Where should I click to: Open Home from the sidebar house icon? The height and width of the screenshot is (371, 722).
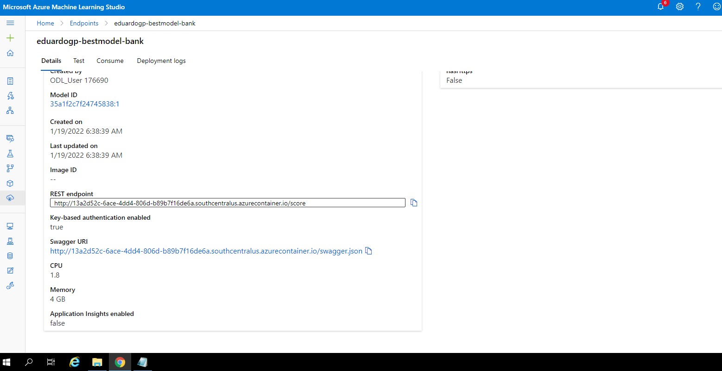pos(10,53)
